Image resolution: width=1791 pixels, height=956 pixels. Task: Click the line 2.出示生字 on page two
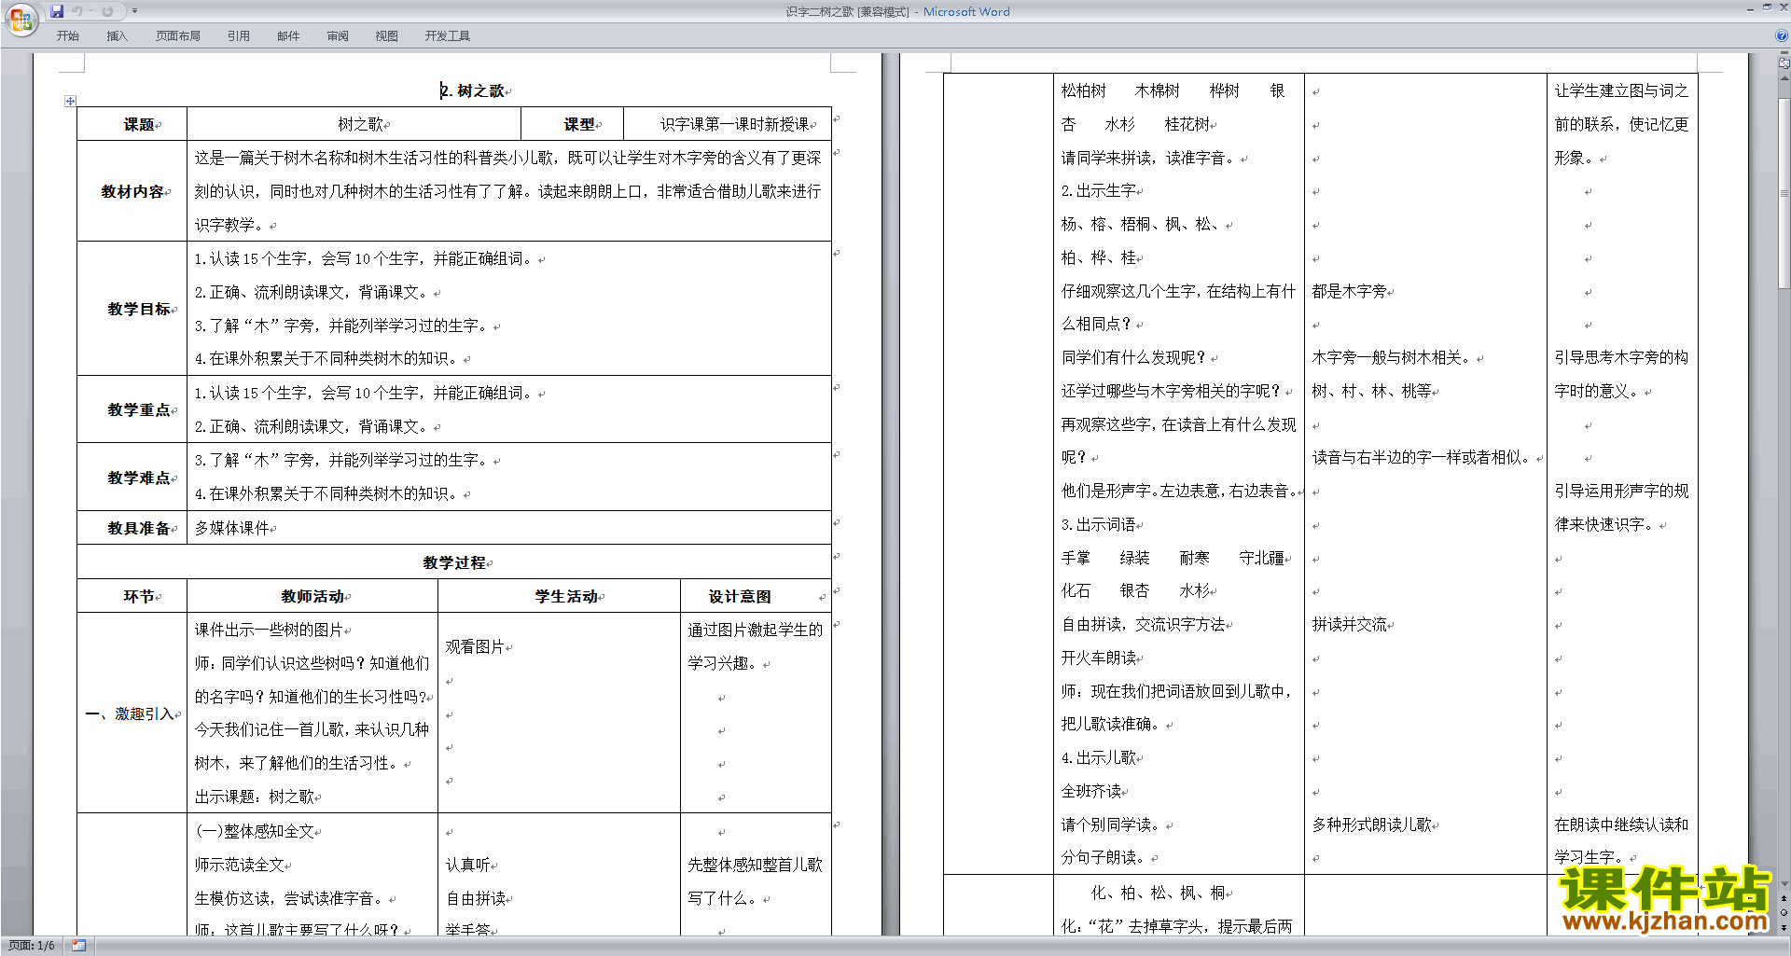click(1099, 190)
